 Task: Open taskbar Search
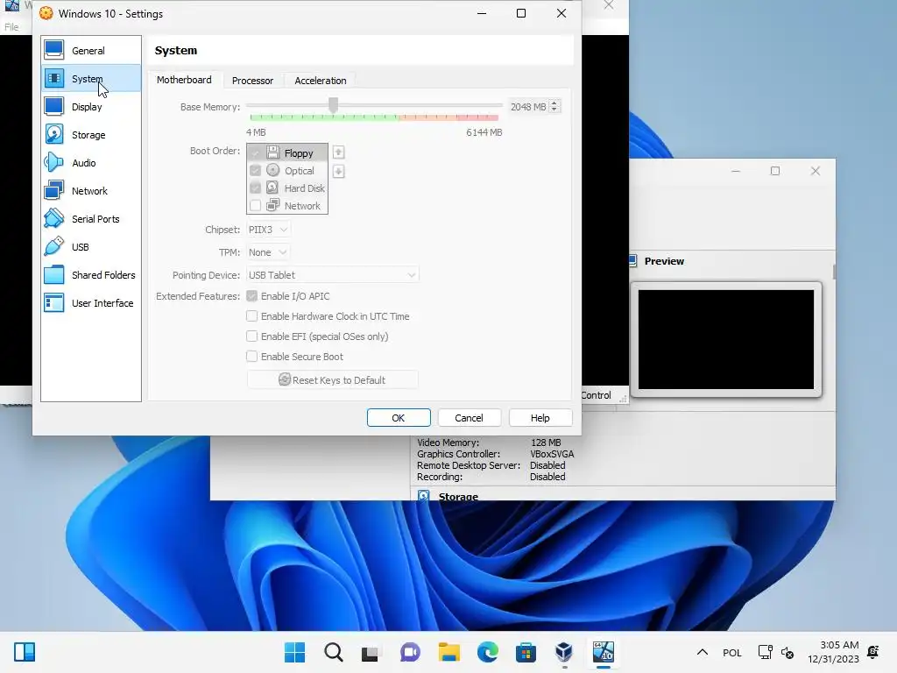[x=334, y=652]
